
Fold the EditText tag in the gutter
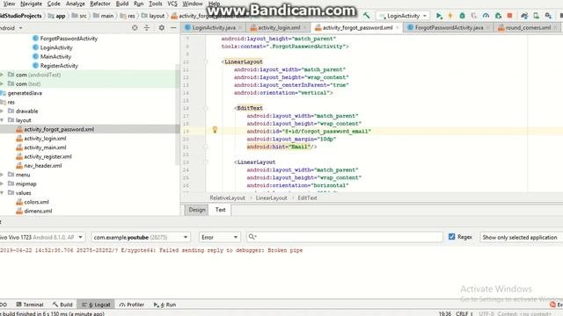(206, 108)
